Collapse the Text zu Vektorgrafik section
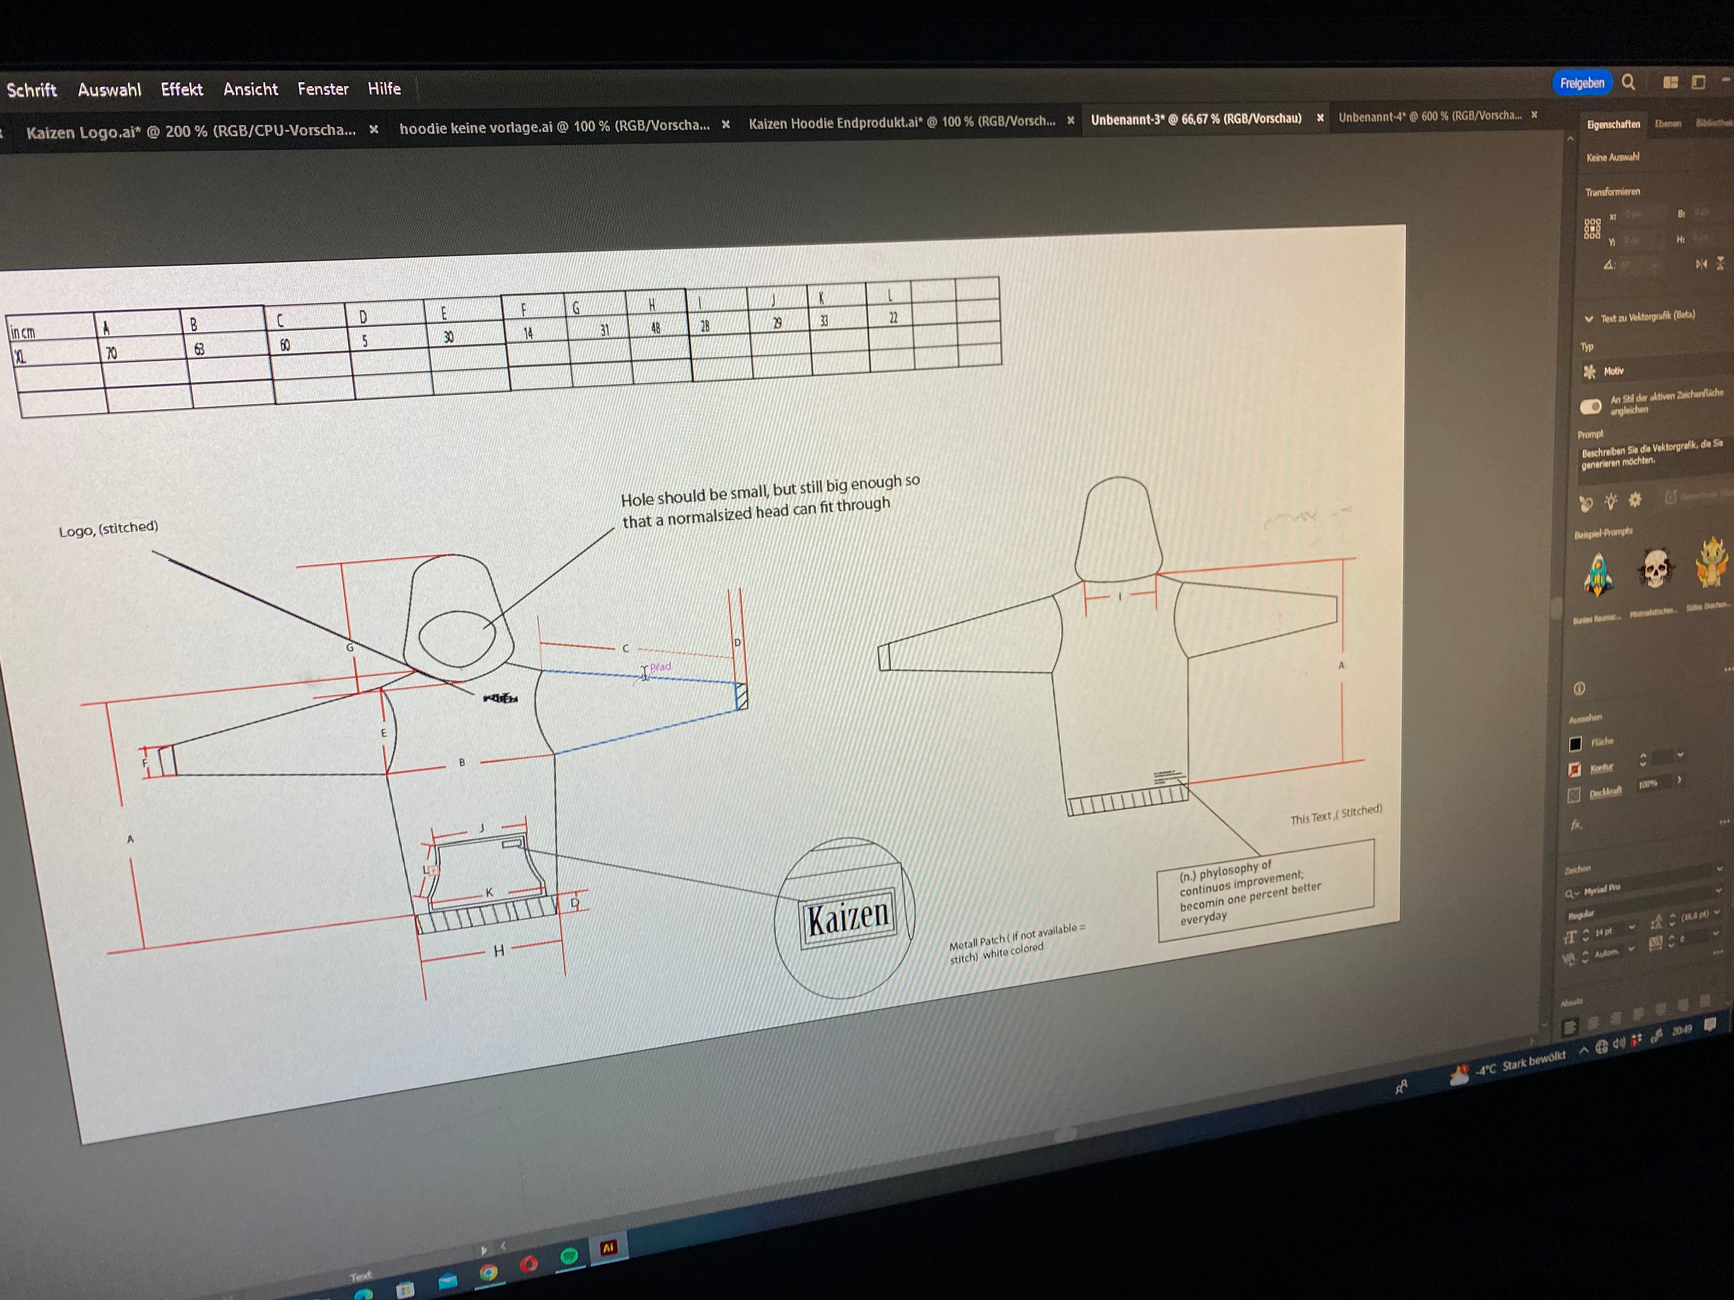1734x1300 pixels. [x=1588, y=319]
